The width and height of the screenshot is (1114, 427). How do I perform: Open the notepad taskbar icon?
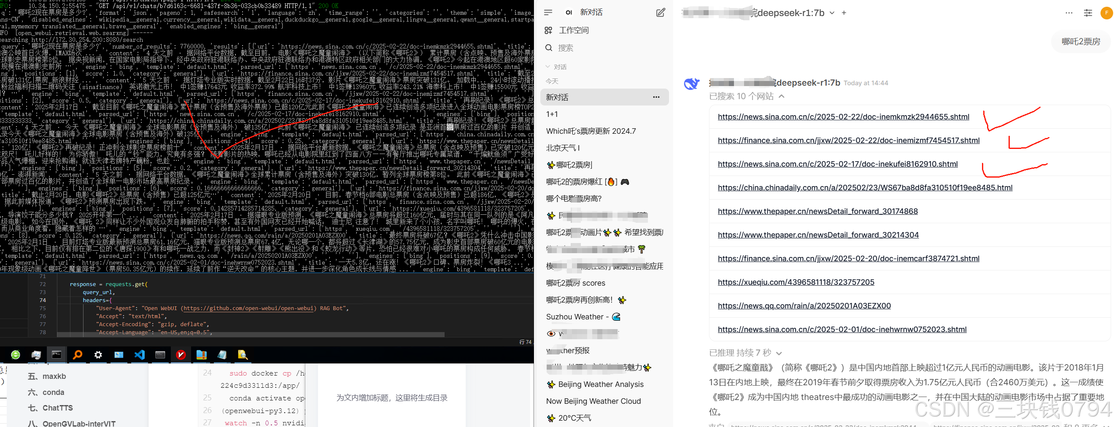pyautogui.click(x=222, y=355)
